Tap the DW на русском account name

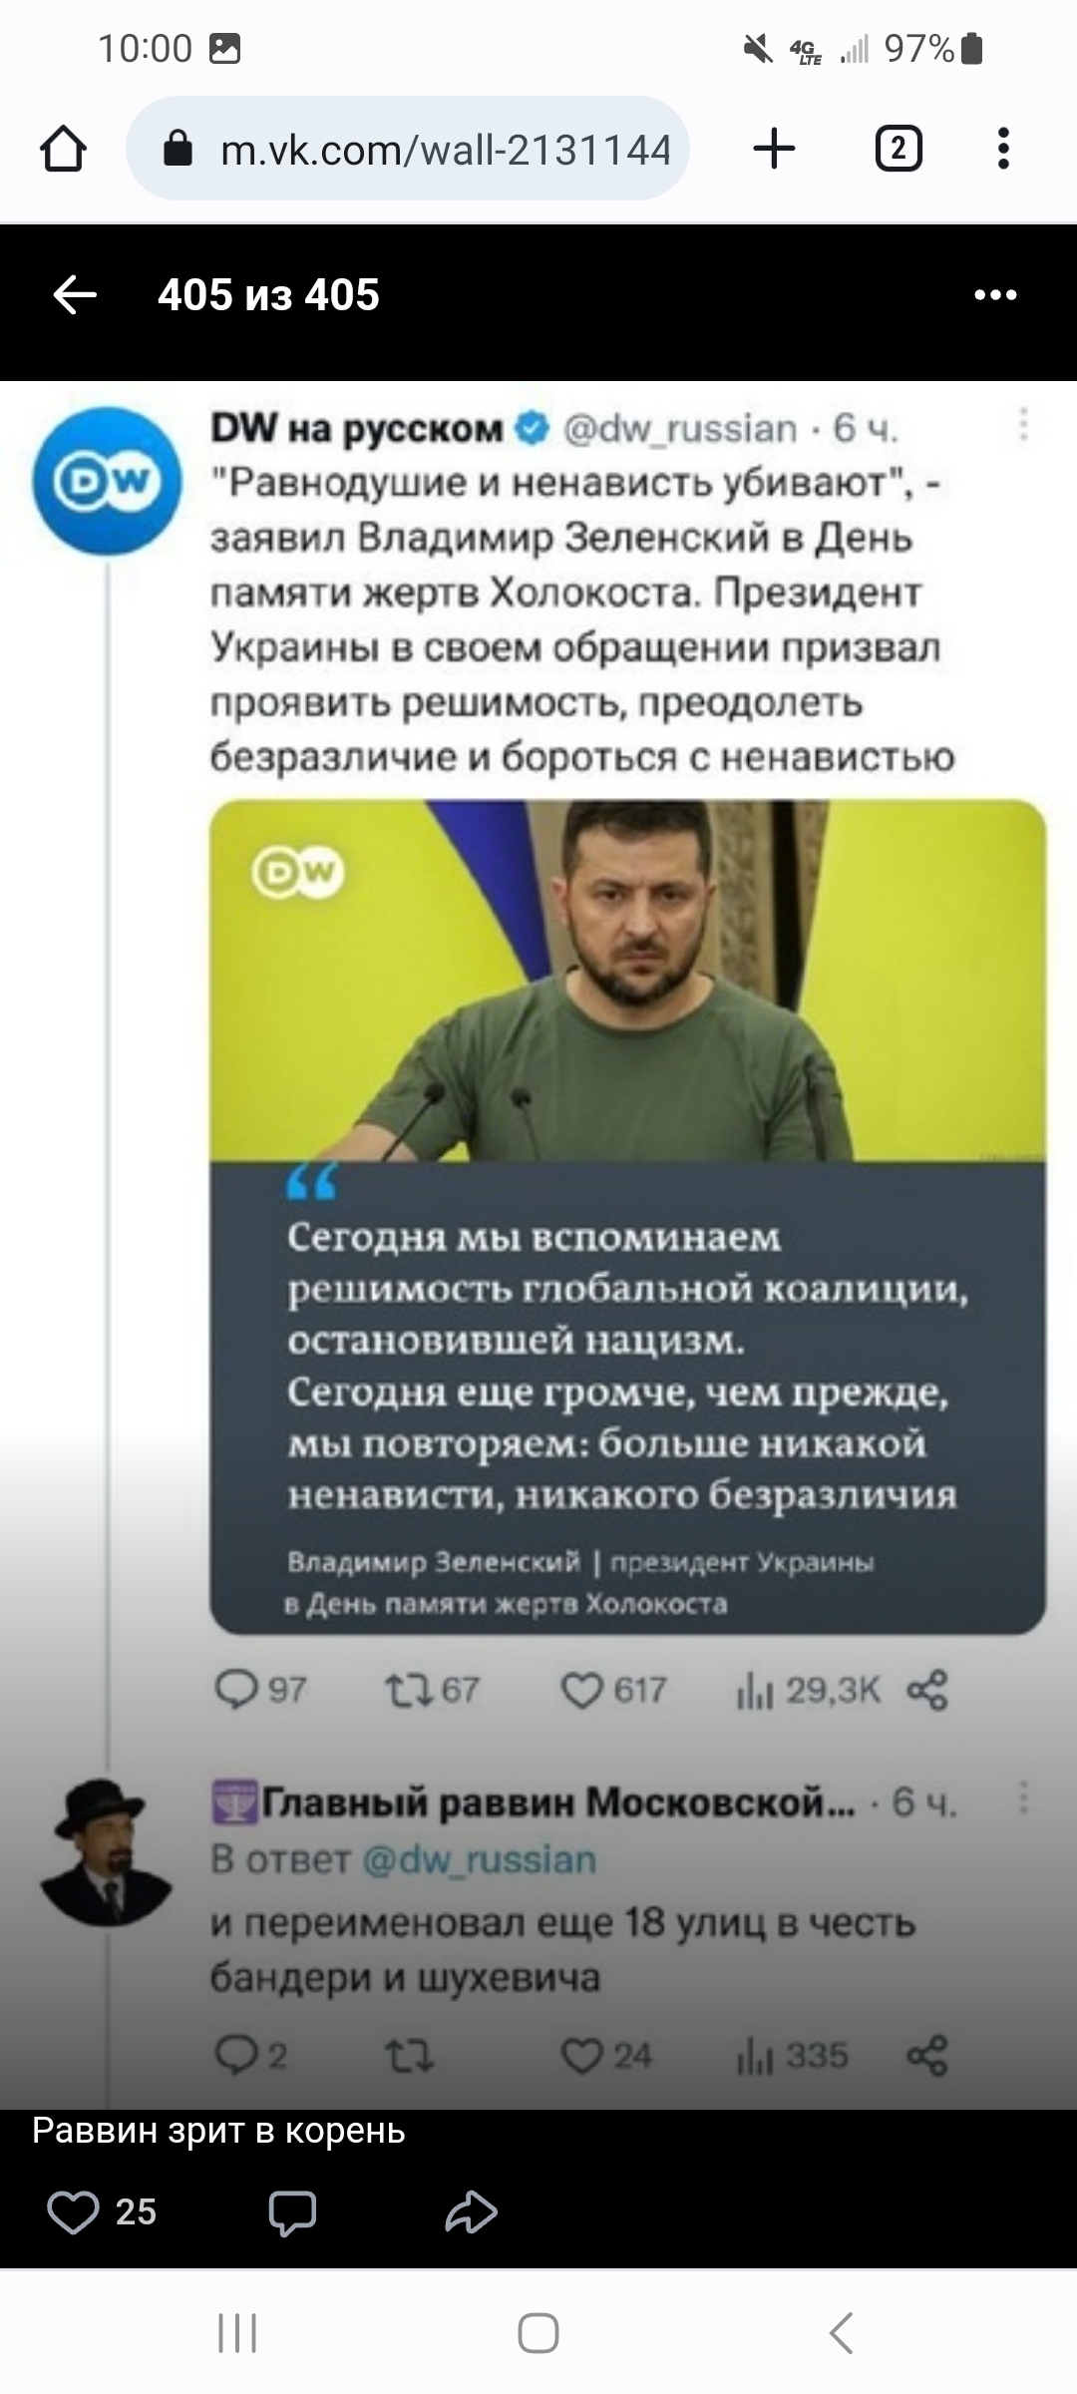coord(357,428)
